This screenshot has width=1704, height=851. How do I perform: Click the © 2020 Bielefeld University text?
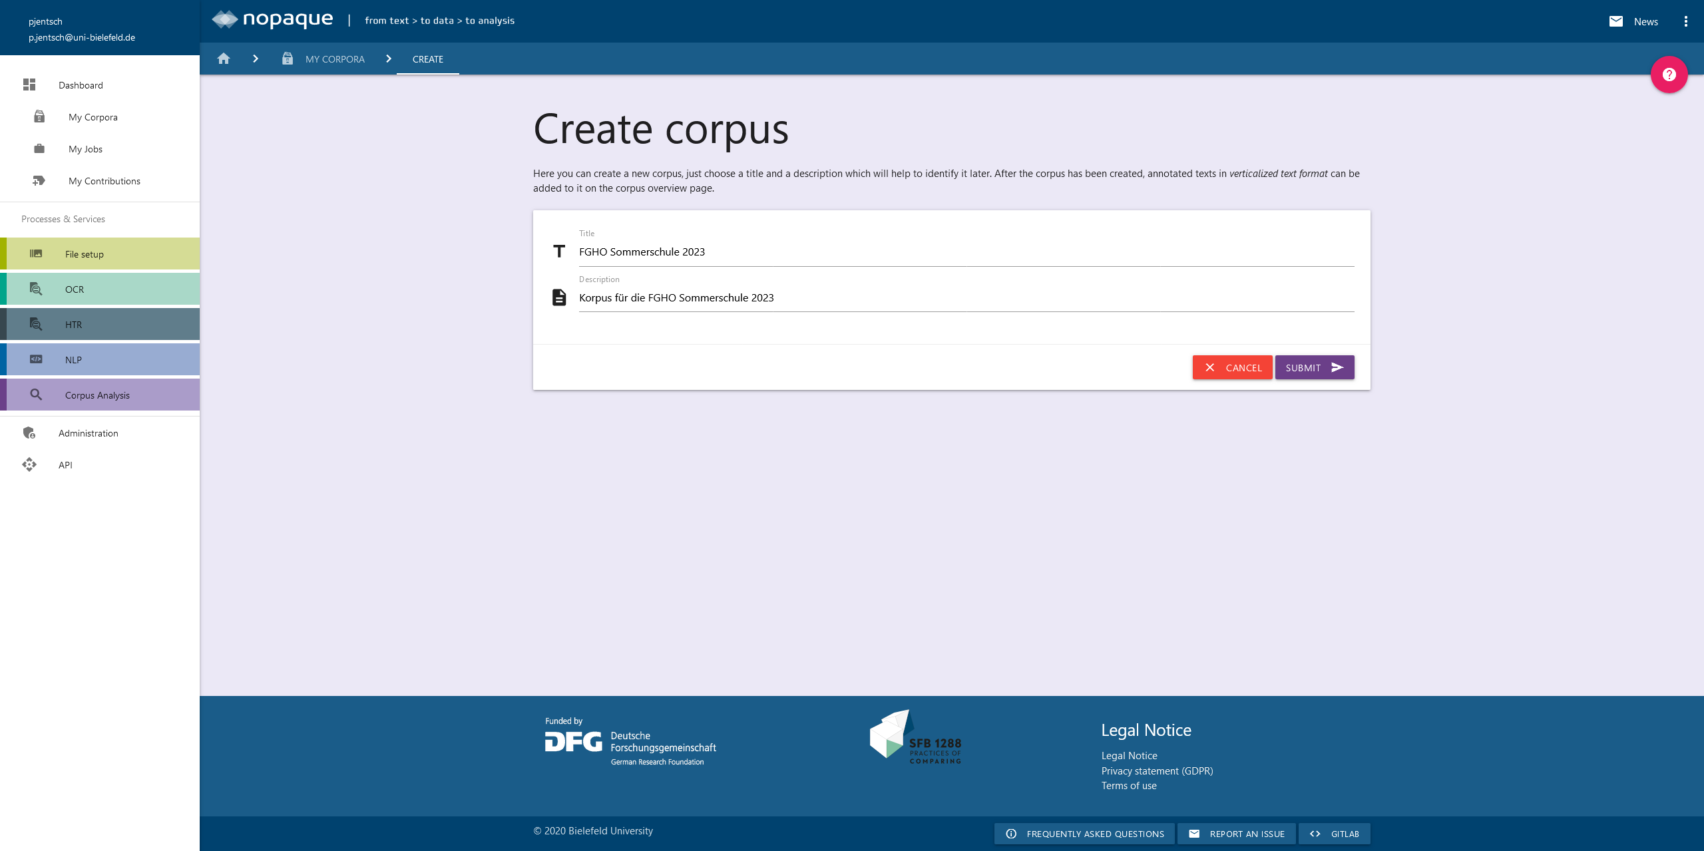tap(592, 830)
